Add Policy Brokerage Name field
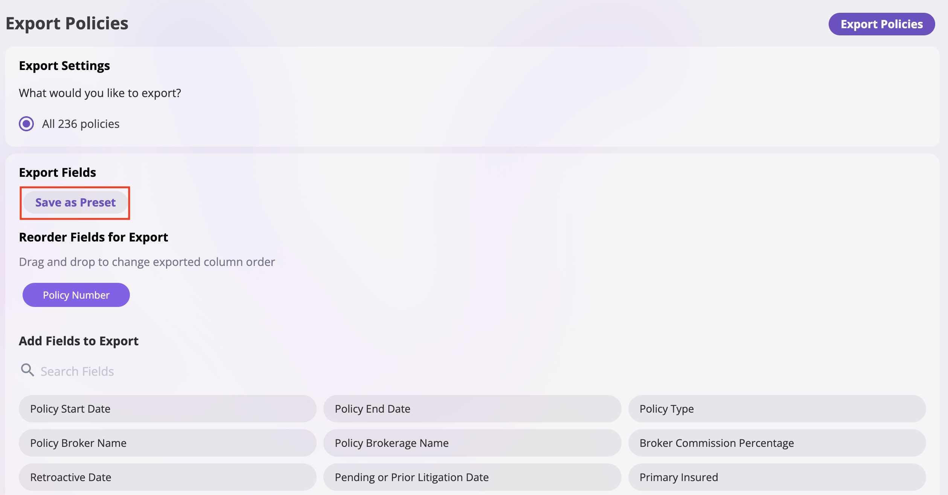The height and width of the screenshot is (495, 948). (x=472, y=443)
